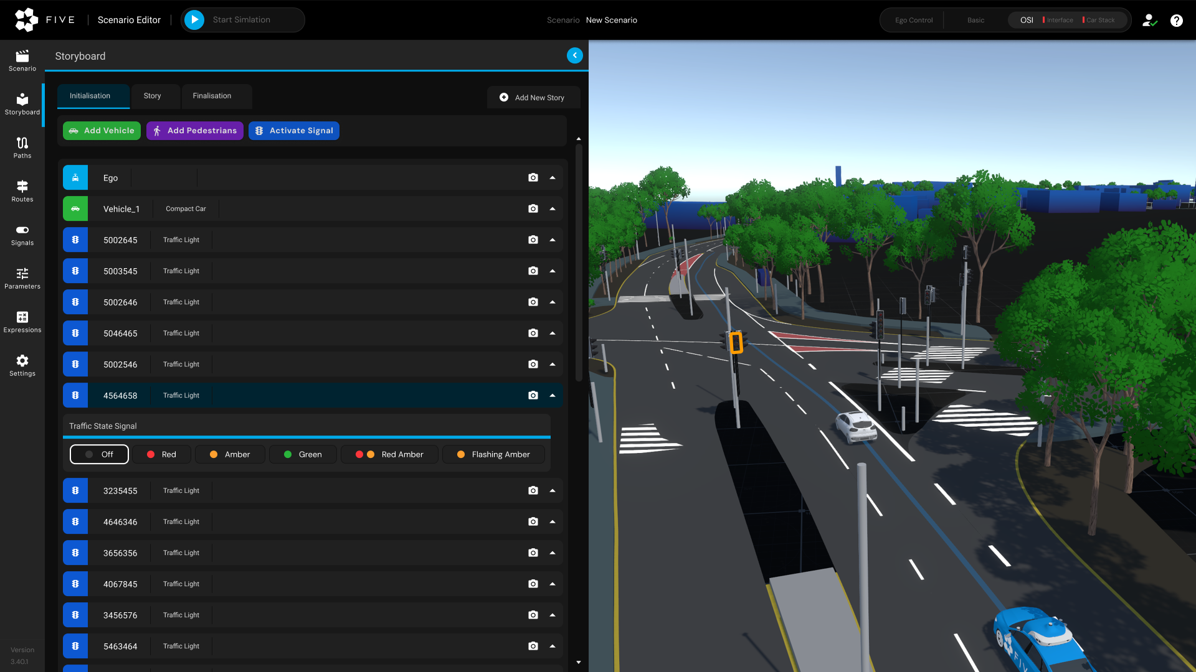Open the Paths sidebar section

point(22,147)
